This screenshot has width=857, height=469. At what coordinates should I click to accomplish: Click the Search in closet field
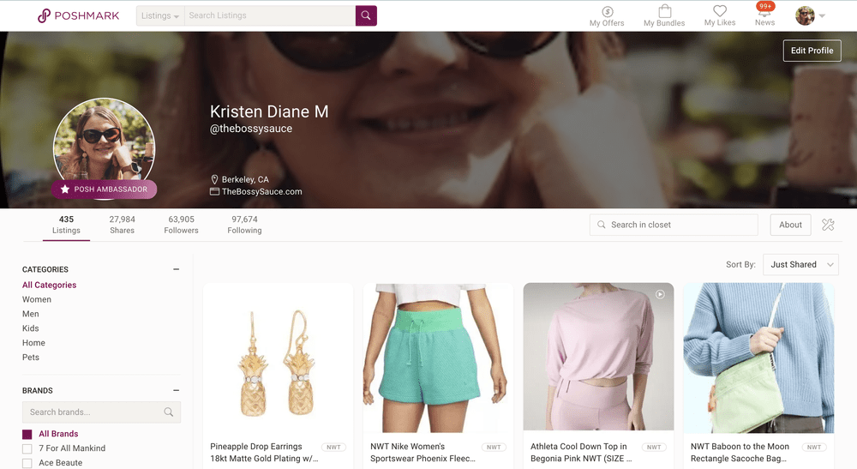click(674, 225)
